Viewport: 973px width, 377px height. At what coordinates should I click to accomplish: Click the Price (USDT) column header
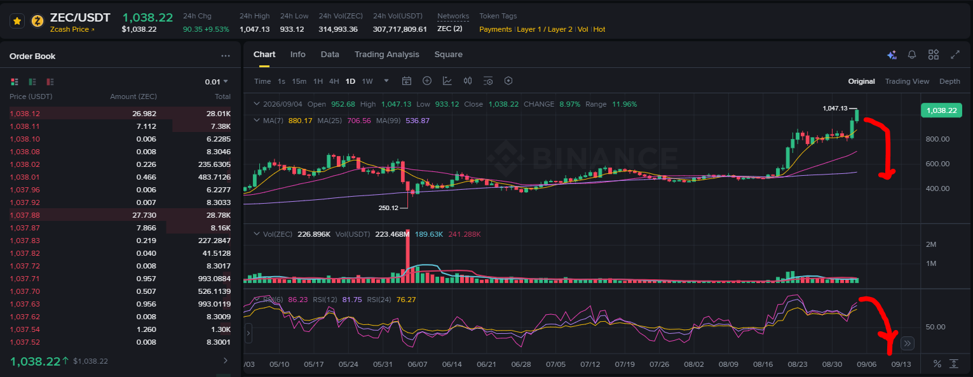click(x=31, y=96)
